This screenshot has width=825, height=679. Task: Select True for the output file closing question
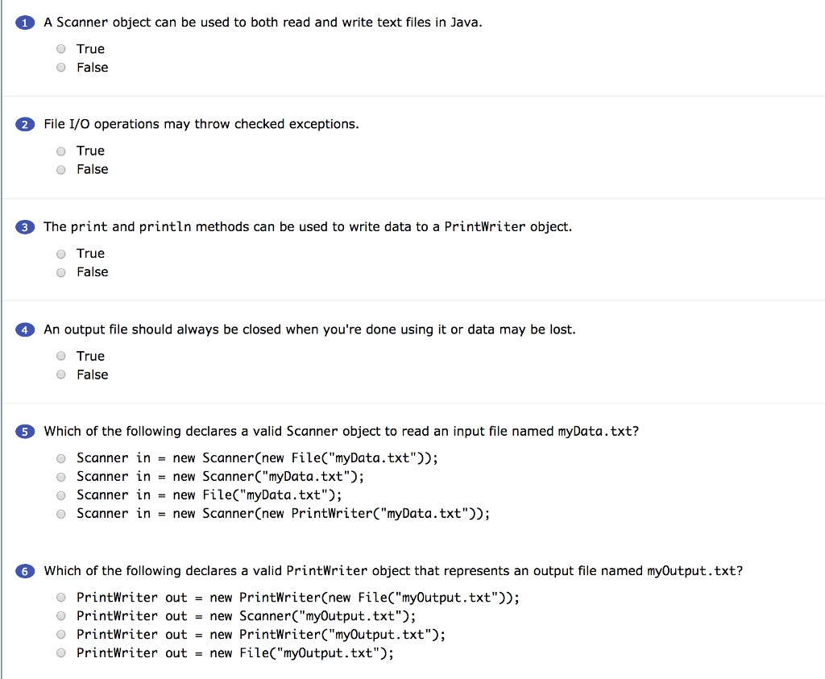coord(60,355)
